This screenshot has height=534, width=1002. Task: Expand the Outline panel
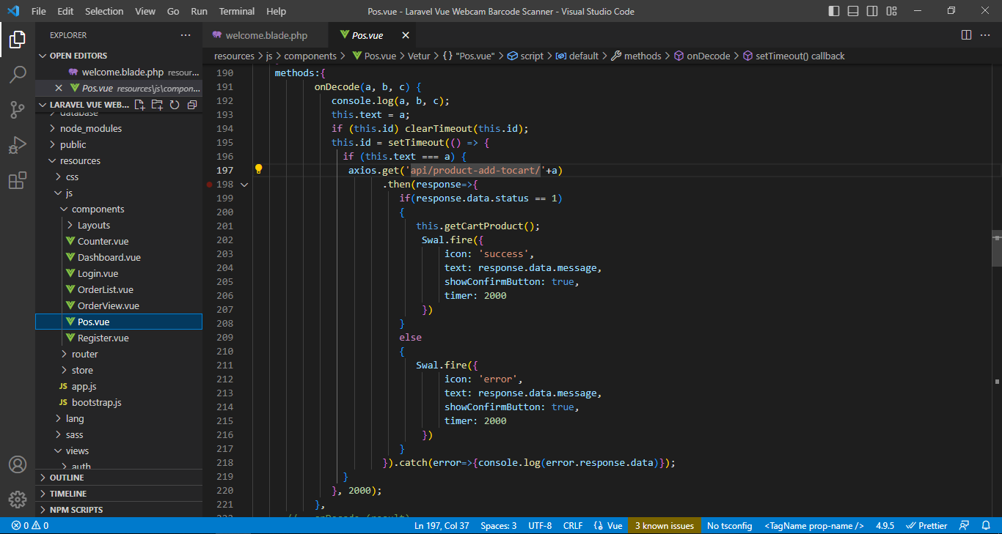pyautogui.click(x=119, y=478)
